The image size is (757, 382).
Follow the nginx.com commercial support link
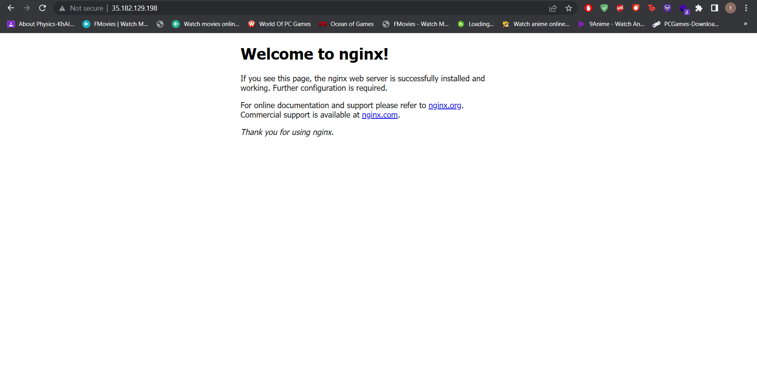click(380, 115)
